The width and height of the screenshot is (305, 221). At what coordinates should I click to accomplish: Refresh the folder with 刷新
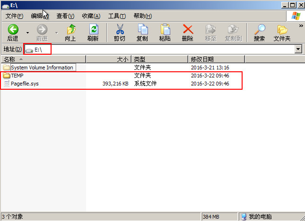click(93, 33)
